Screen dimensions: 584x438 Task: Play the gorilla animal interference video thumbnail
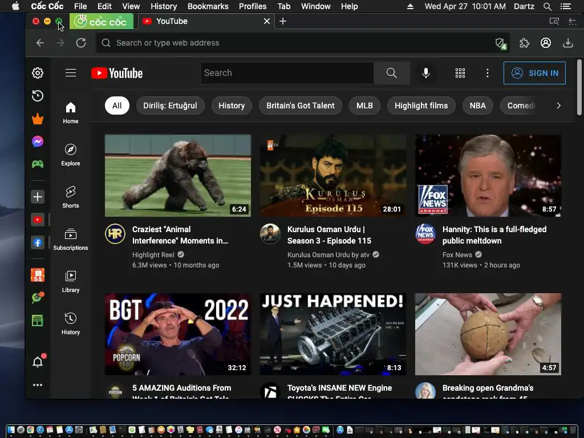[178, 176]
